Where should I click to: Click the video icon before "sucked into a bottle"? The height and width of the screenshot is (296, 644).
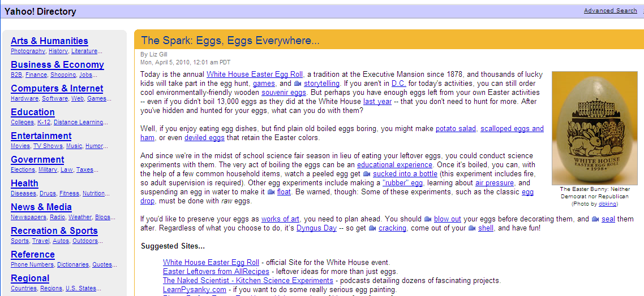click(366, 174)
